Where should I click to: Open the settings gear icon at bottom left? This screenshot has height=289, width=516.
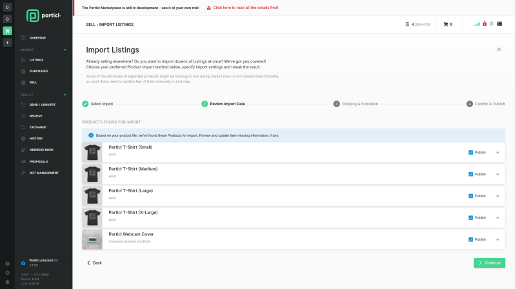tap(7, 273)
